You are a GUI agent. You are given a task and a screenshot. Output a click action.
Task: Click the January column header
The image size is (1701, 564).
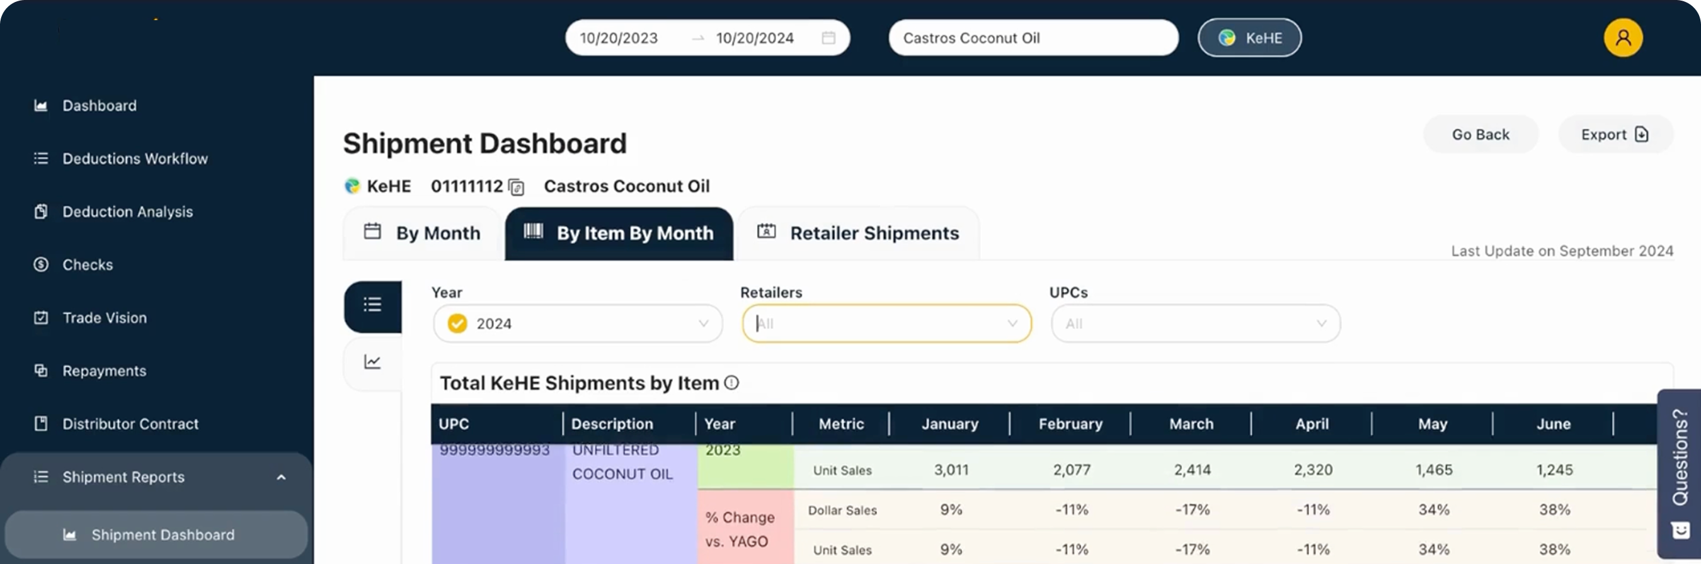[x=949, y=424]
